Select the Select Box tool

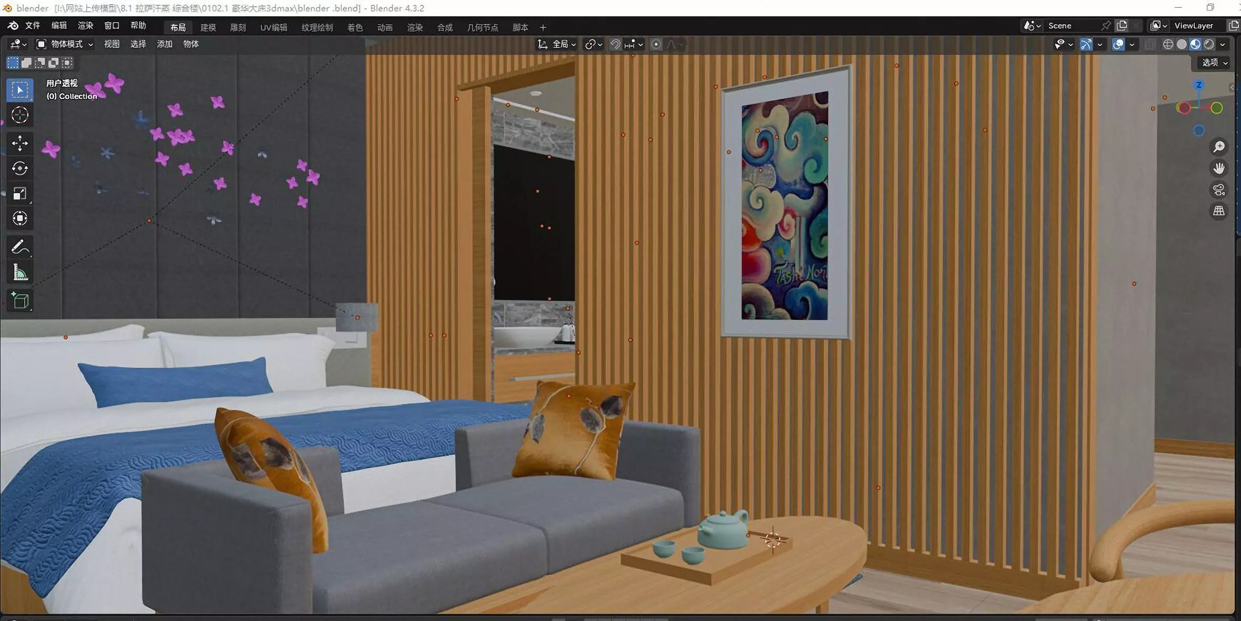coord(20,90)
